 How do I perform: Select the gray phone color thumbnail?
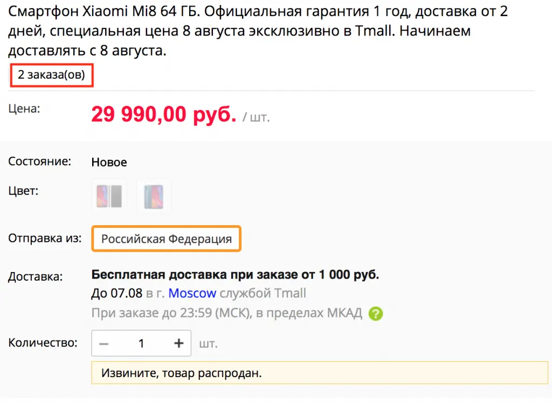(109, 196)
